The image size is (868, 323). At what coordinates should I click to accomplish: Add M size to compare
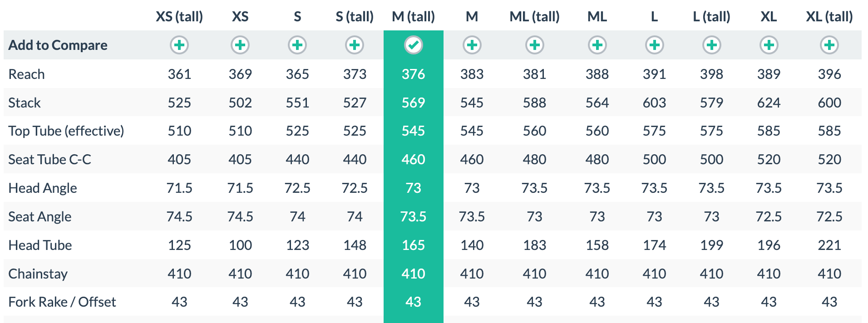(x=472, y=45)
